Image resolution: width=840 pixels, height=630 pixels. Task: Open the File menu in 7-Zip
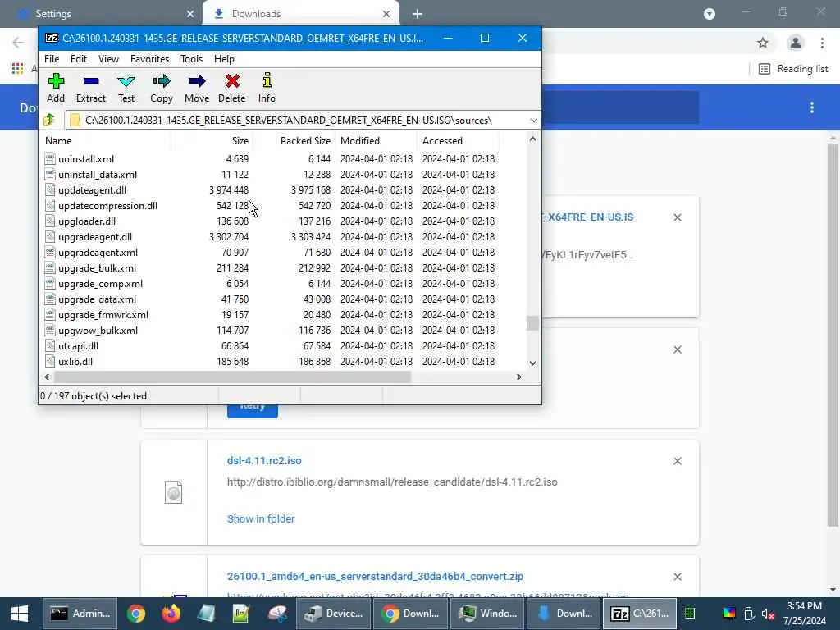52,59
